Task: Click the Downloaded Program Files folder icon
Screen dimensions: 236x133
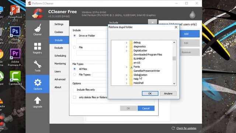Action: [x=131, y=55]
